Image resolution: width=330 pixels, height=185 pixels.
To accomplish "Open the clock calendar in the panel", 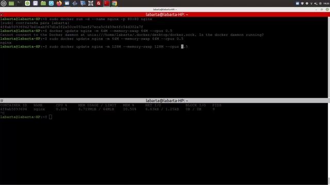I will 326,4.
